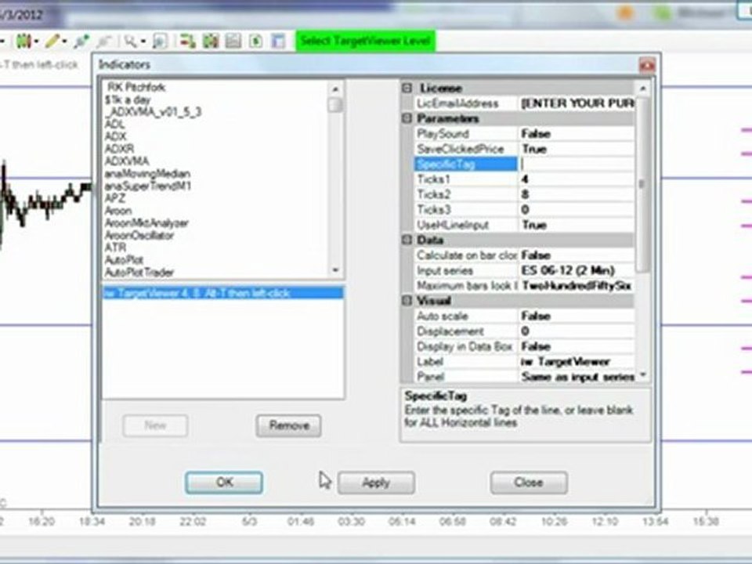This screenshot has width=752, height=564.
Task: Click the gray grid toolbar icon
Action: coord(233,42)
